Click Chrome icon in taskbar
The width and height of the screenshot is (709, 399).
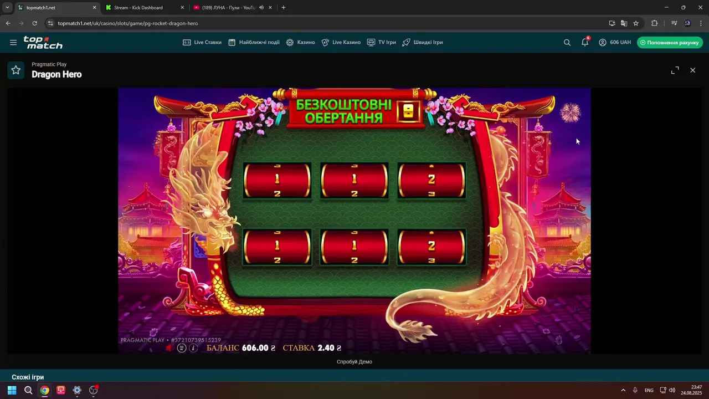click(44, 390)
